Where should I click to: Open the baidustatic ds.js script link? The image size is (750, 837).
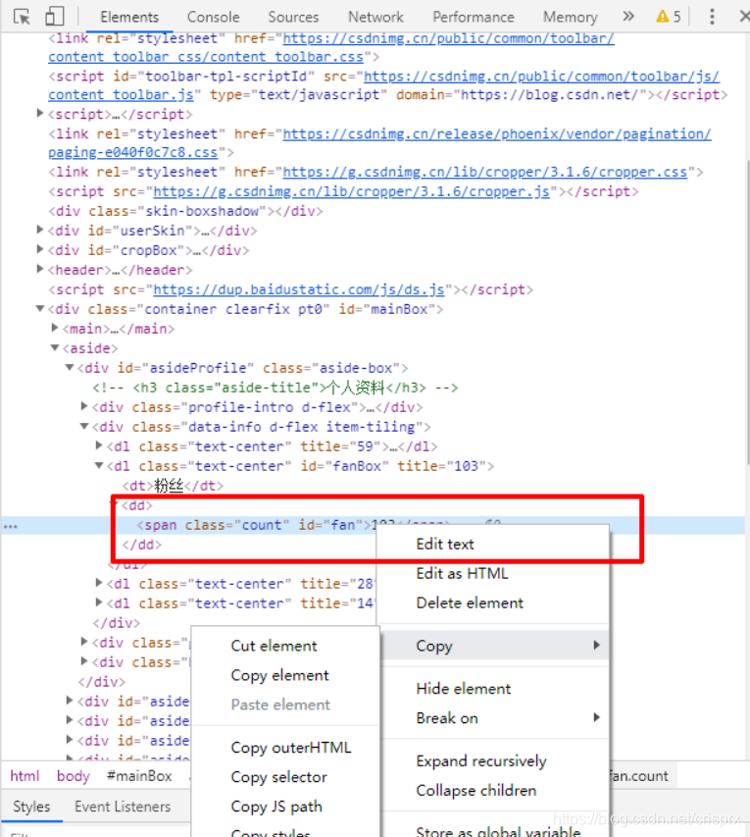coord(299,289)
